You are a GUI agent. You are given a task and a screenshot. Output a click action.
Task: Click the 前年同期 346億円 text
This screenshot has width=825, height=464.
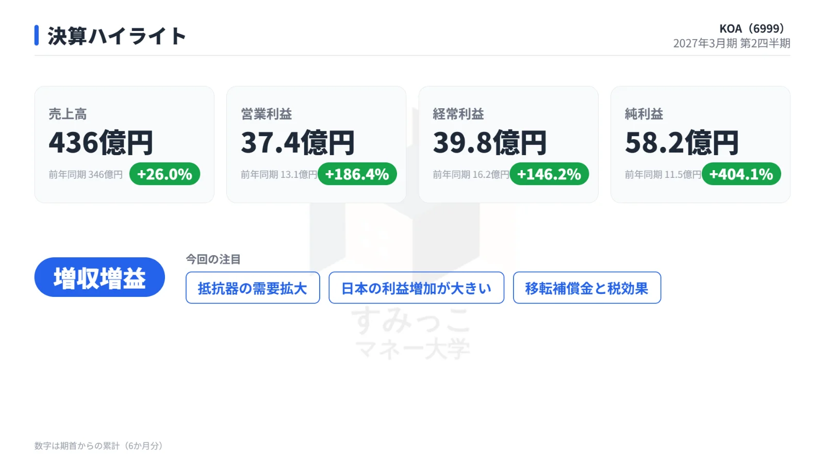[86, 175]
